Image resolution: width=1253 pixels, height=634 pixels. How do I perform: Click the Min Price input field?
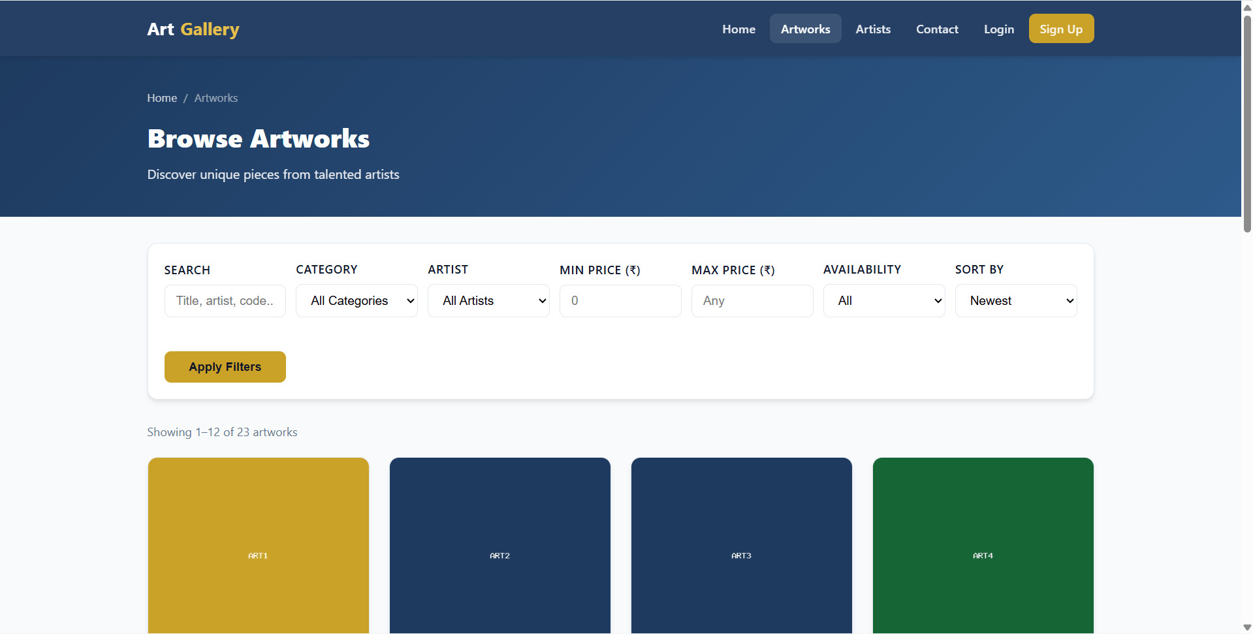pyautogui.click(x=620, y=301)
